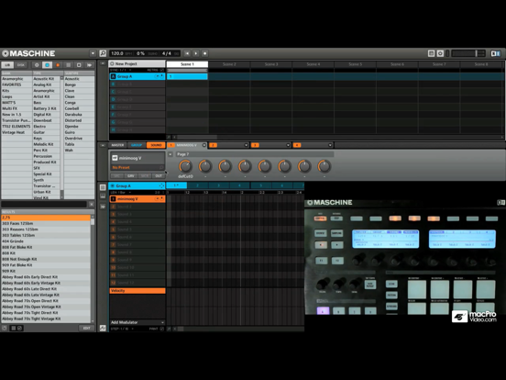Open the pattern editor grid view icon
The image size is (506, 380).
click(x=103, y=187)
